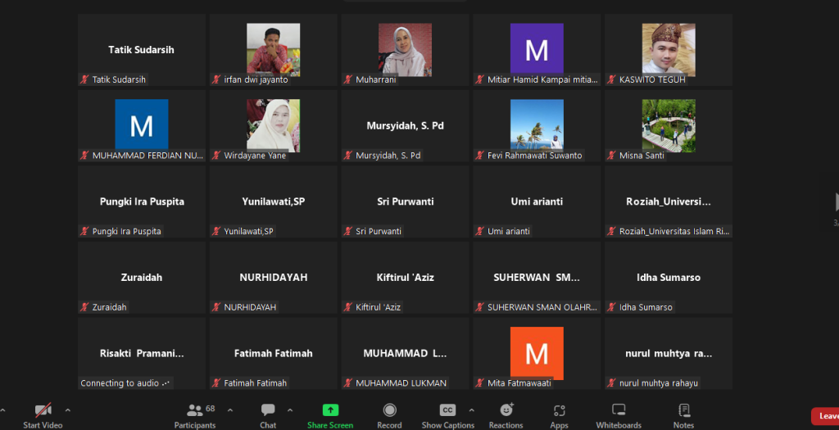839x430 pixels.
Task: Go to next page of participants
Action: [835, 202]
